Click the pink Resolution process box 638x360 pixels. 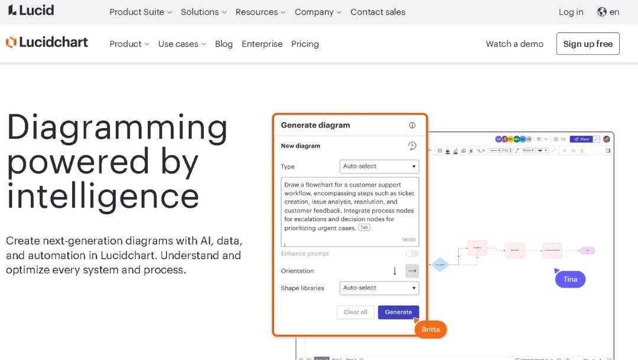coord(515,250)
